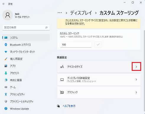Open ヘルプを表示 link
This screenshot has width=145, height=114.
(x=69, y=106)
